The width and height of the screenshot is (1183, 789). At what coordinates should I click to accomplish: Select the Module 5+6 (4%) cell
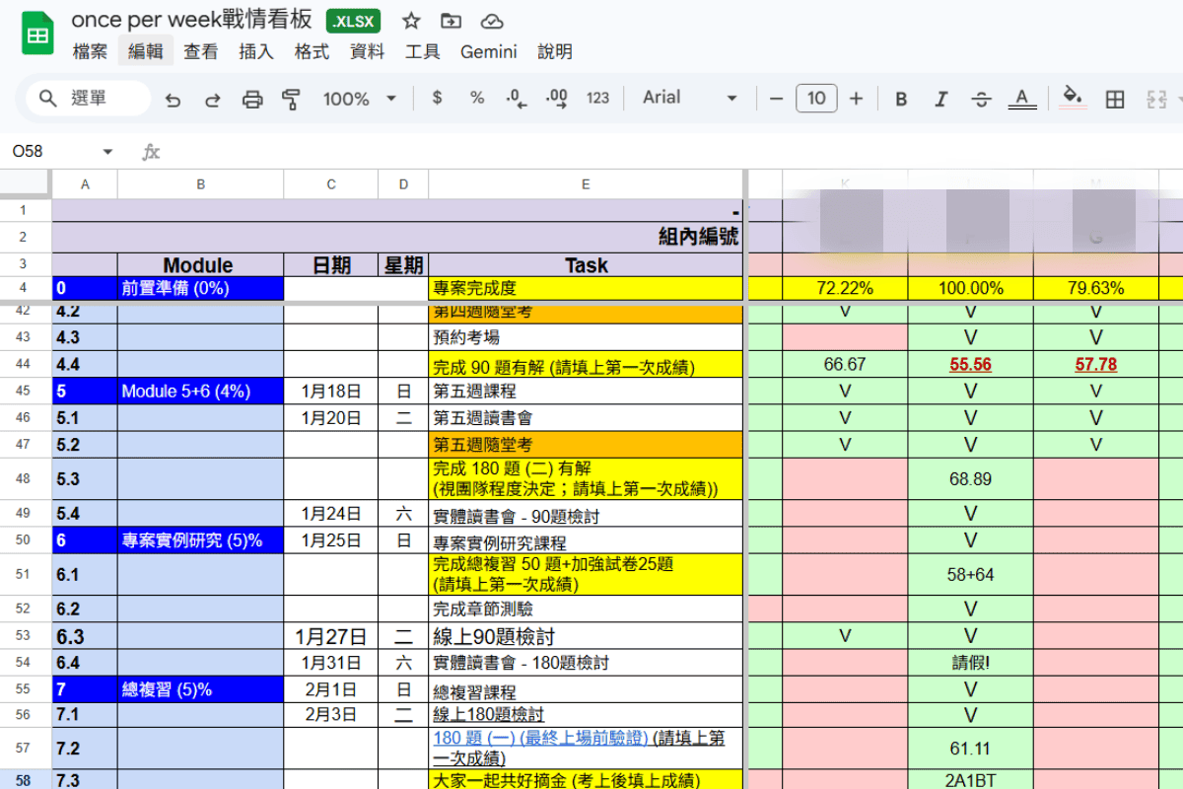coord(200,392)
